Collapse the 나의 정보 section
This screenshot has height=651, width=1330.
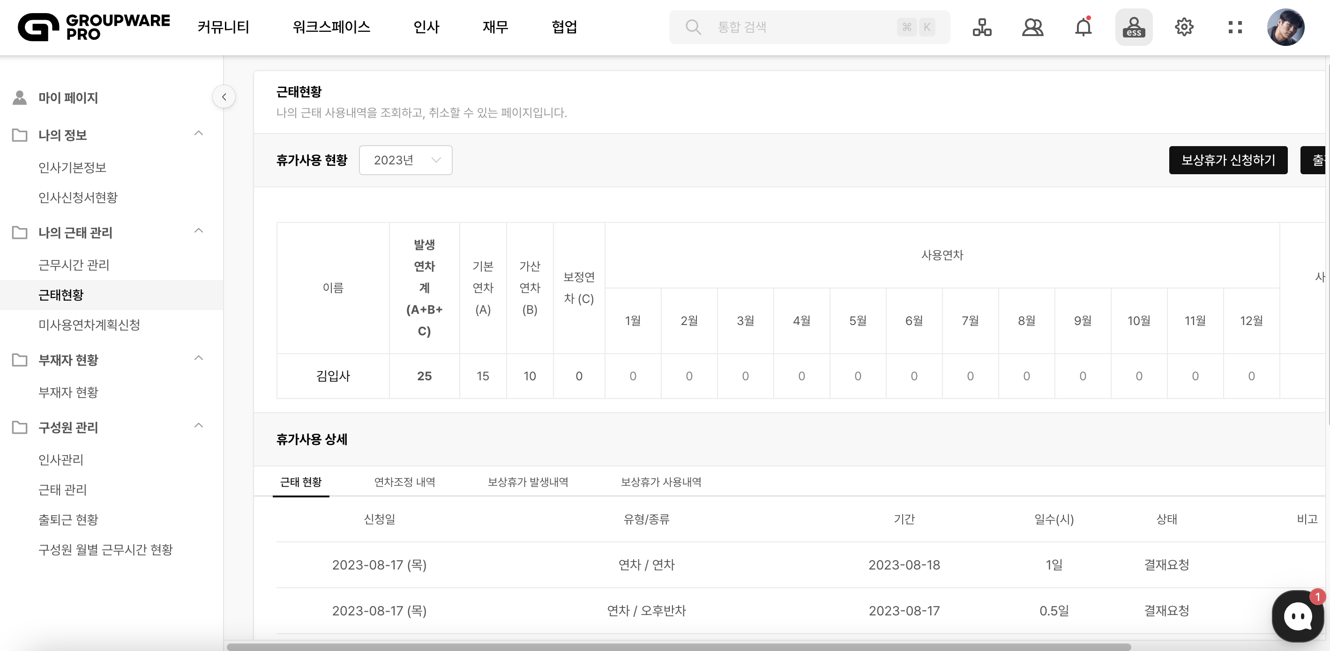tap(198, 133)
